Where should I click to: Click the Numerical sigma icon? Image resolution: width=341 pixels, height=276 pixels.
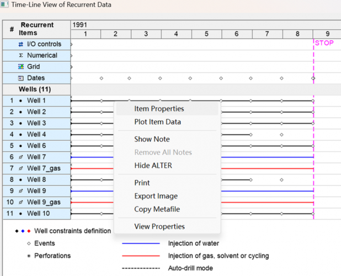click(x=21, y=56)
